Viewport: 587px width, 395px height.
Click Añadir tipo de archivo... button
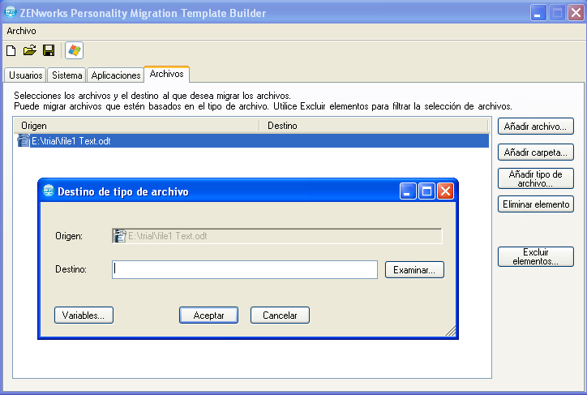(536, 178)
